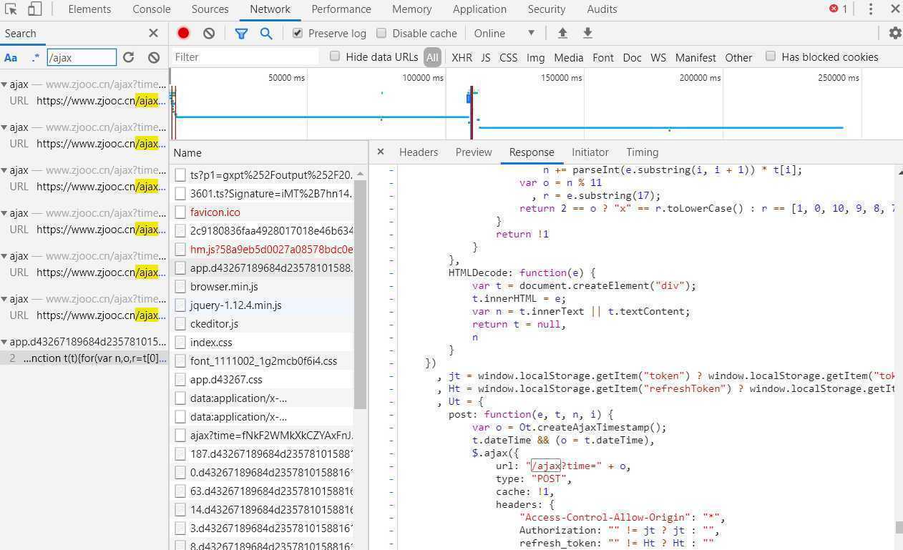
Task: Click the network Filter text field
Action: pos(245,57)
